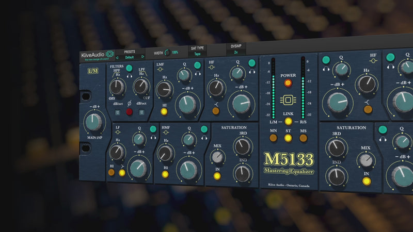Click the KiiveAudio logo icon
The width and height of the screenshot is (413, 232).
[x=110, y=54]
